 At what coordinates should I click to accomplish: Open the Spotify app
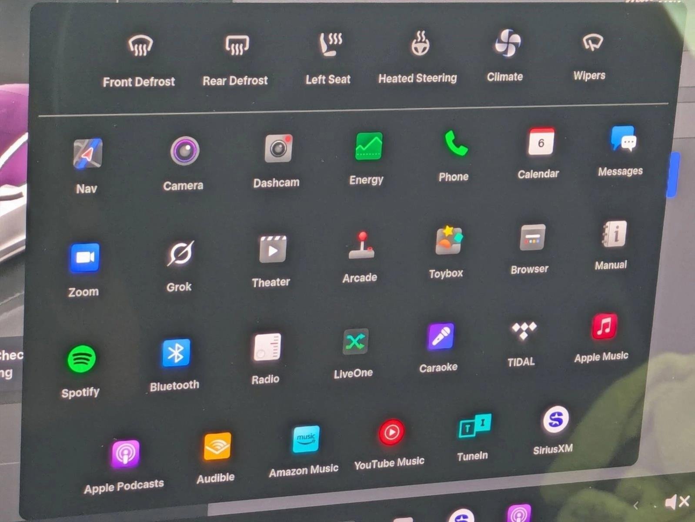(x=81, y=359)
